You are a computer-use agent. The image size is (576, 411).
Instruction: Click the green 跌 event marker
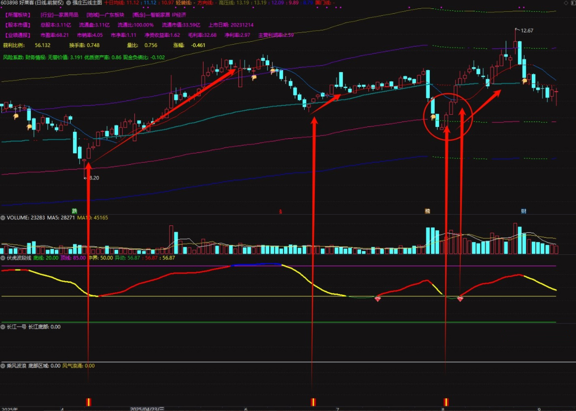pos(75,211)
